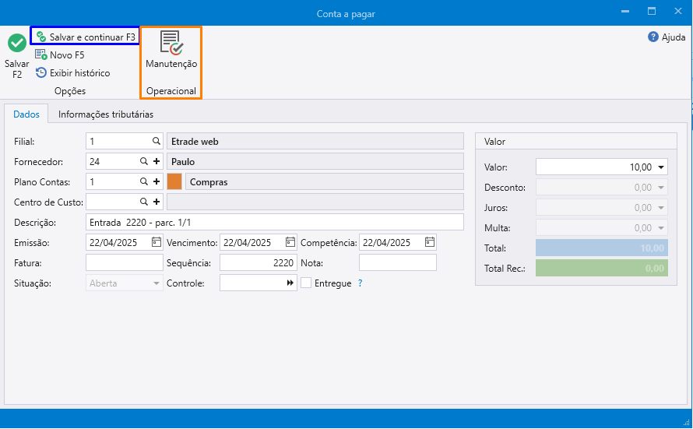Search Filial with the magnifier icon
693x429 pixels.
[156, 141]
